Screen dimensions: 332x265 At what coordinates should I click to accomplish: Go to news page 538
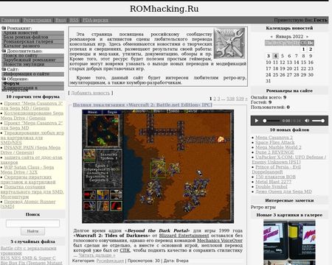click(x=230, y=99)
